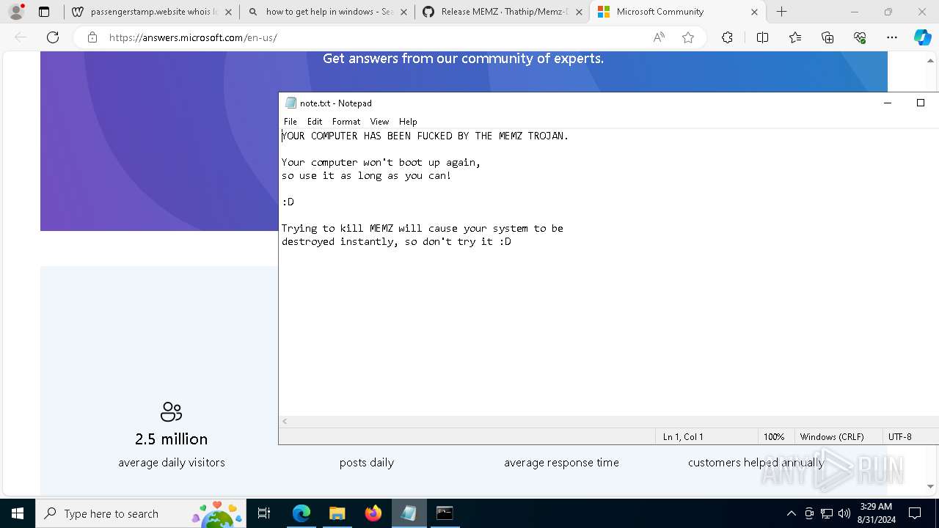
Task: Click 'Windows (CRLF)' status bar entry
Action: pyautogui.click(x=832, y=436)
